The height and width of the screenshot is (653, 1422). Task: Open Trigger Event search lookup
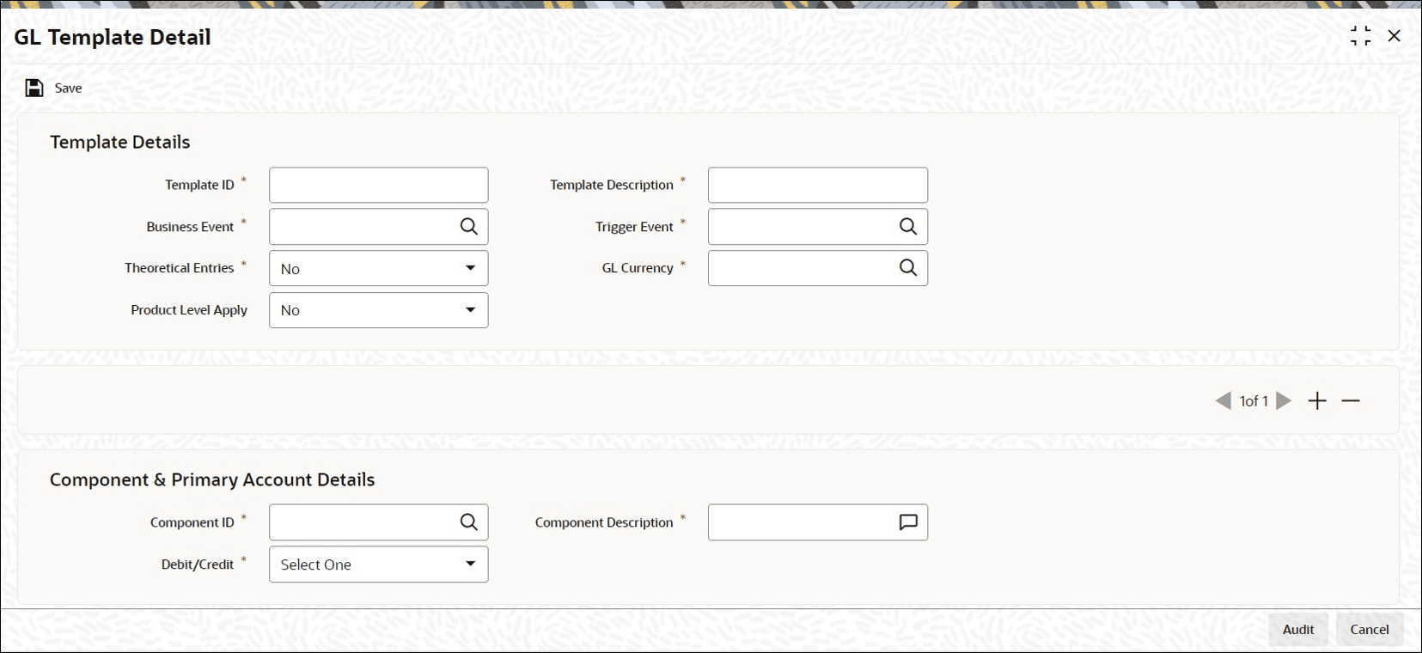tap(908, 227)
